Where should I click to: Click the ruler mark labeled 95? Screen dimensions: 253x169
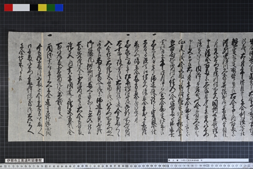coord(107,166)
